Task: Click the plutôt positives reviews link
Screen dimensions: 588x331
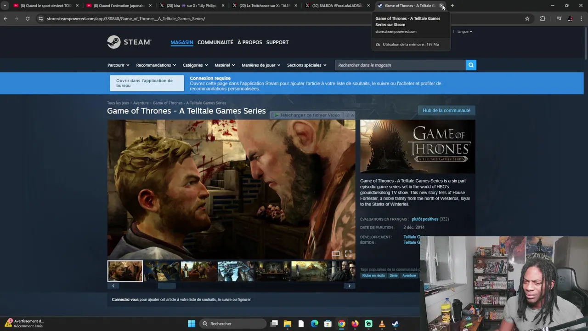Action: tap(425, 219)
